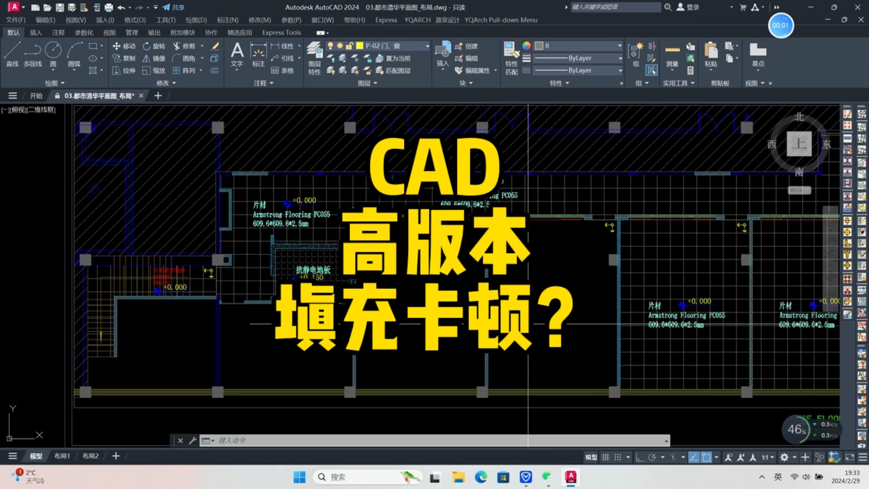The height and width of the screenshot is (489, 869).
Task: Toggle 2D object snap button
Action: point(706,457)
